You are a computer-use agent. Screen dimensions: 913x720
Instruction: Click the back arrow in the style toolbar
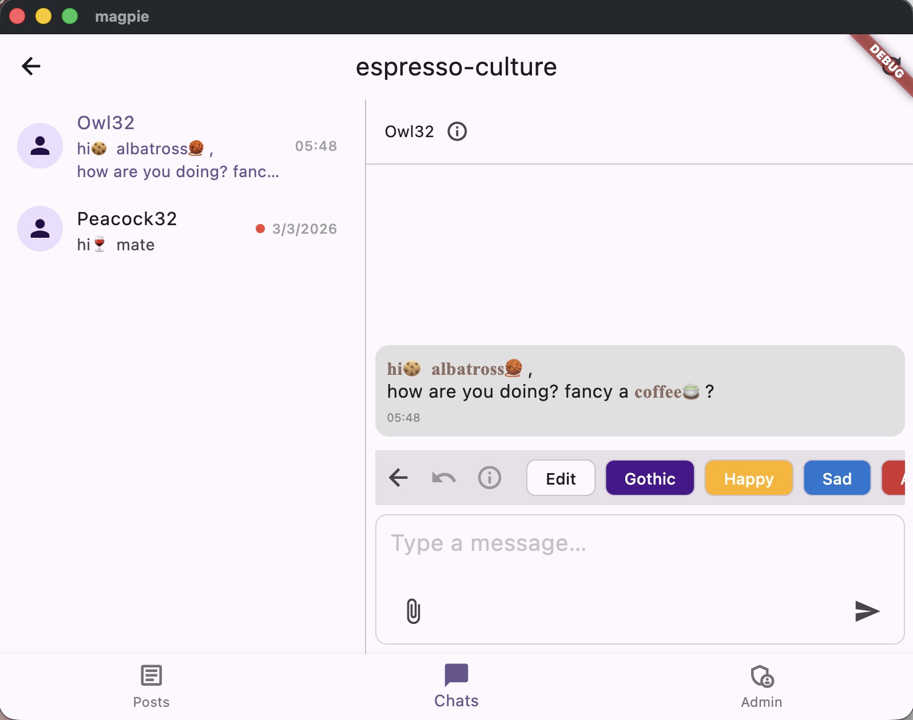pyautogui.click(x=398, y=478)
